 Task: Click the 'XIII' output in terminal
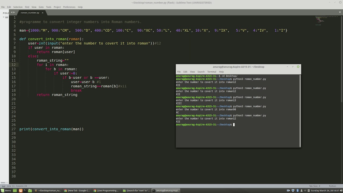click(179, 103)
